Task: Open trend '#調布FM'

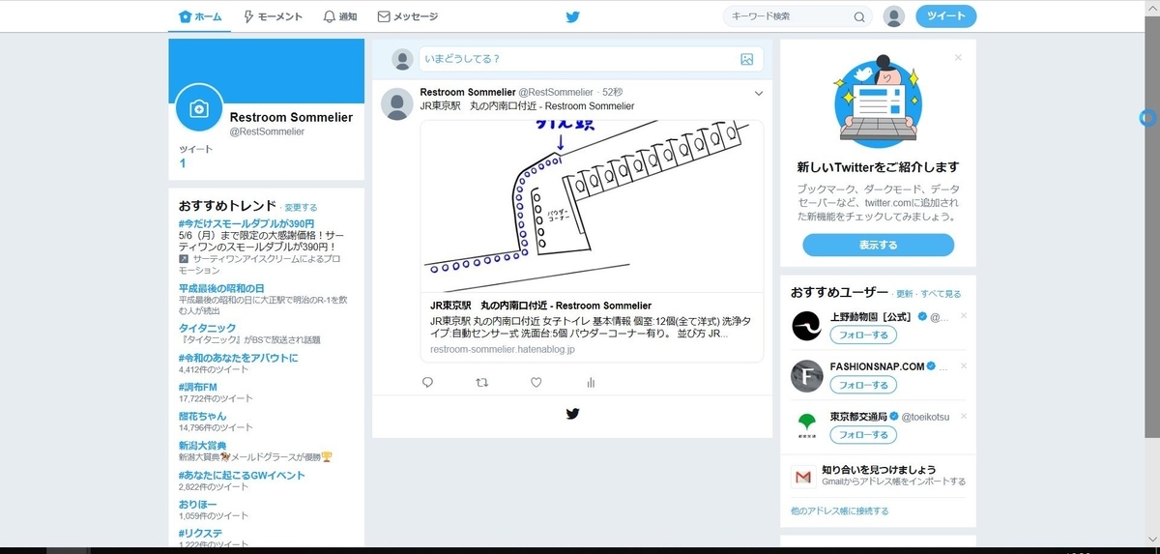Action: point(197,387)
